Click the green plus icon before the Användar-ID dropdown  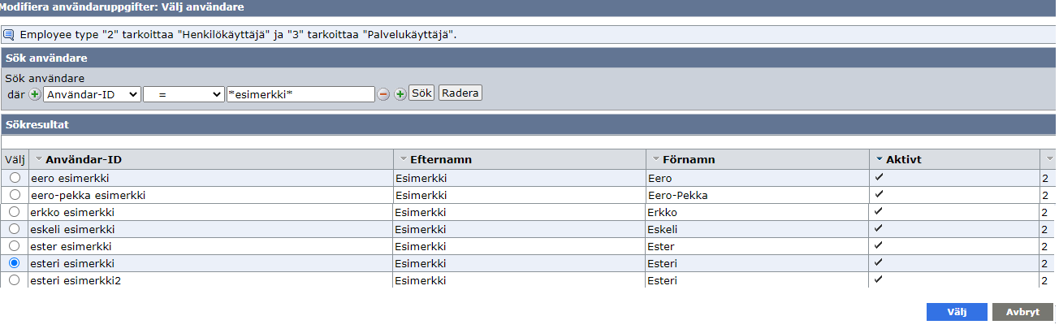[35, 94]
